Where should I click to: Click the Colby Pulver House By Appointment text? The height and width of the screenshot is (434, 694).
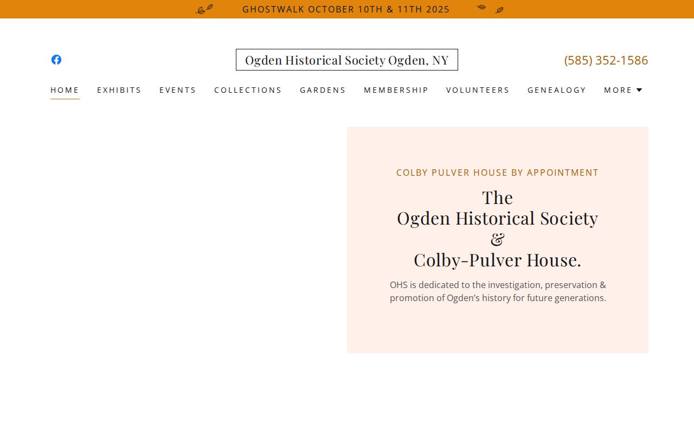pyautogui.click(x=498, y=173)
